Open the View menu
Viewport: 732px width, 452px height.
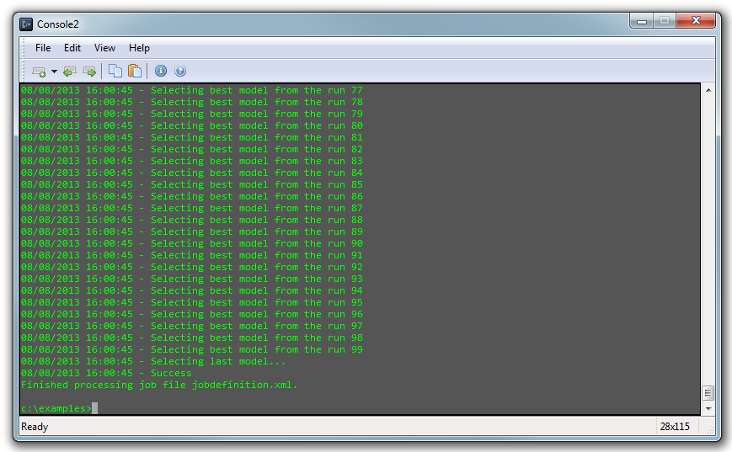104,48
